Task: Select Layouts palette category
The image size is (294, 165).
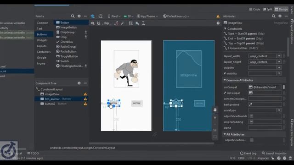Action: click(42, 46)
